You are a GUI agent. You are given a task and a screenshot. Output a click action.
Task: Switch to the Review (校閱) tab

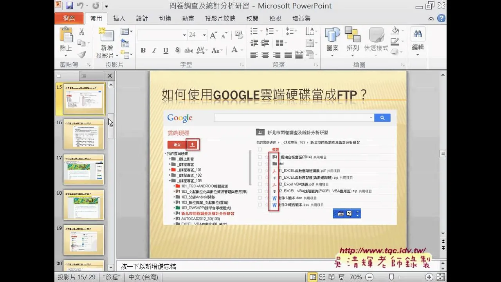252,18
